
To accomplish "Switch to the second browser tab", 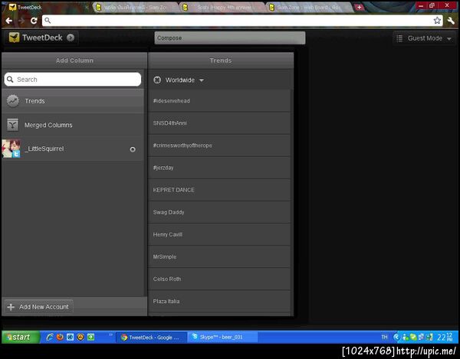I will (136, 8).
